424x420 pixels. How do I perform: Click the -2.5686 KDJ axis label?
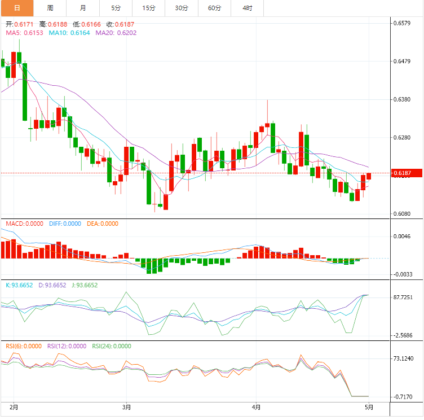403,335
